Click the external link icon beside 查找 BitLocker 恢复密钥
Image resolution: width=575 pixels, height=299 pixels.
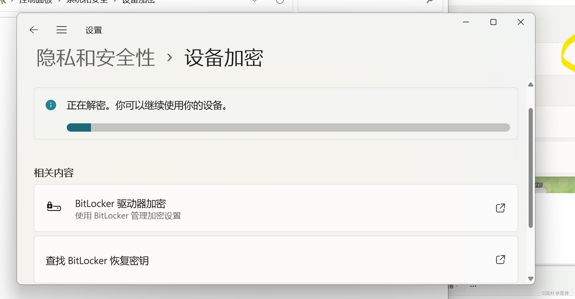(500, 259)
